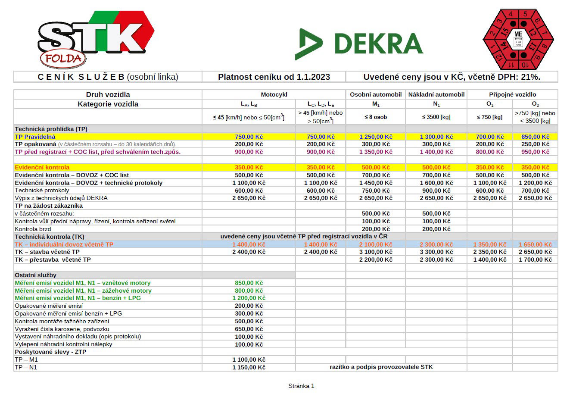The height and width of the screenshot is (397, 573).
Task: Click the 'Technická kontrola (TK)' section header
Action: pyautogui.click(x=50, y=237)
